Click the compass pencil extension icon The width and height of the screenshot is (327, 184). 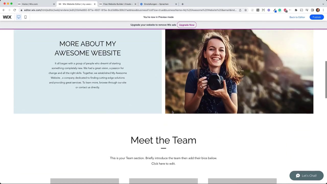click(x=252, y=10)
